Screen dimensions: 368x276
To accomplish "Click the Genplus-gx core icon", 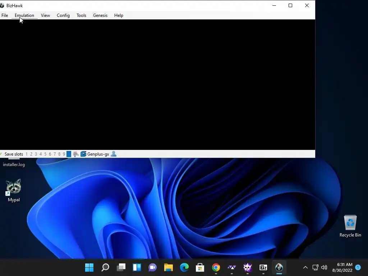I will coord(83,154).
